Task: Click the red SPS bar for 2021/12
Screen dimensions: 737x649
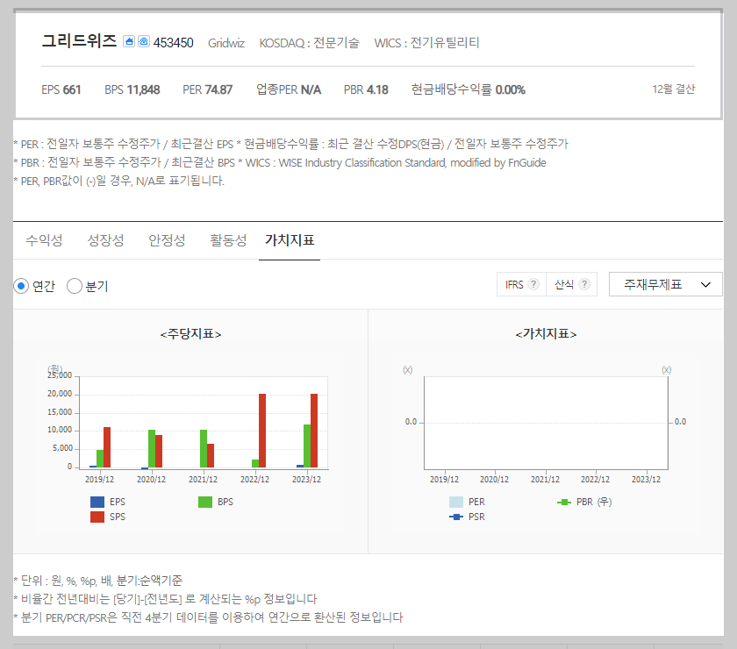Action: [211, 455]
